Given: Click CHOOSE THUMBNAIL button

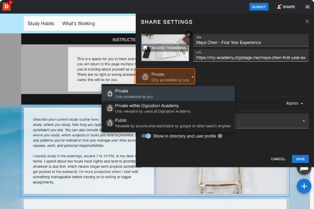Looking at the screenshot, I should click(165, 48).
